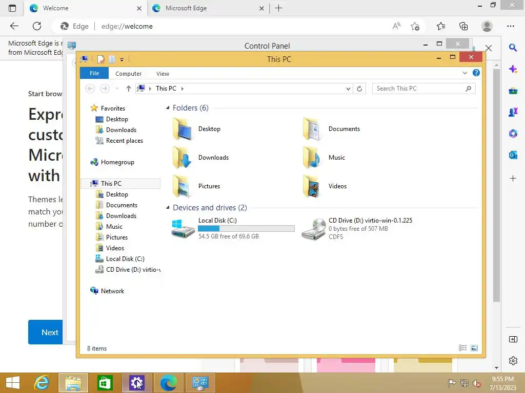
Task: Open Internet Explorer from the taskbar
Action: [42, 383]
